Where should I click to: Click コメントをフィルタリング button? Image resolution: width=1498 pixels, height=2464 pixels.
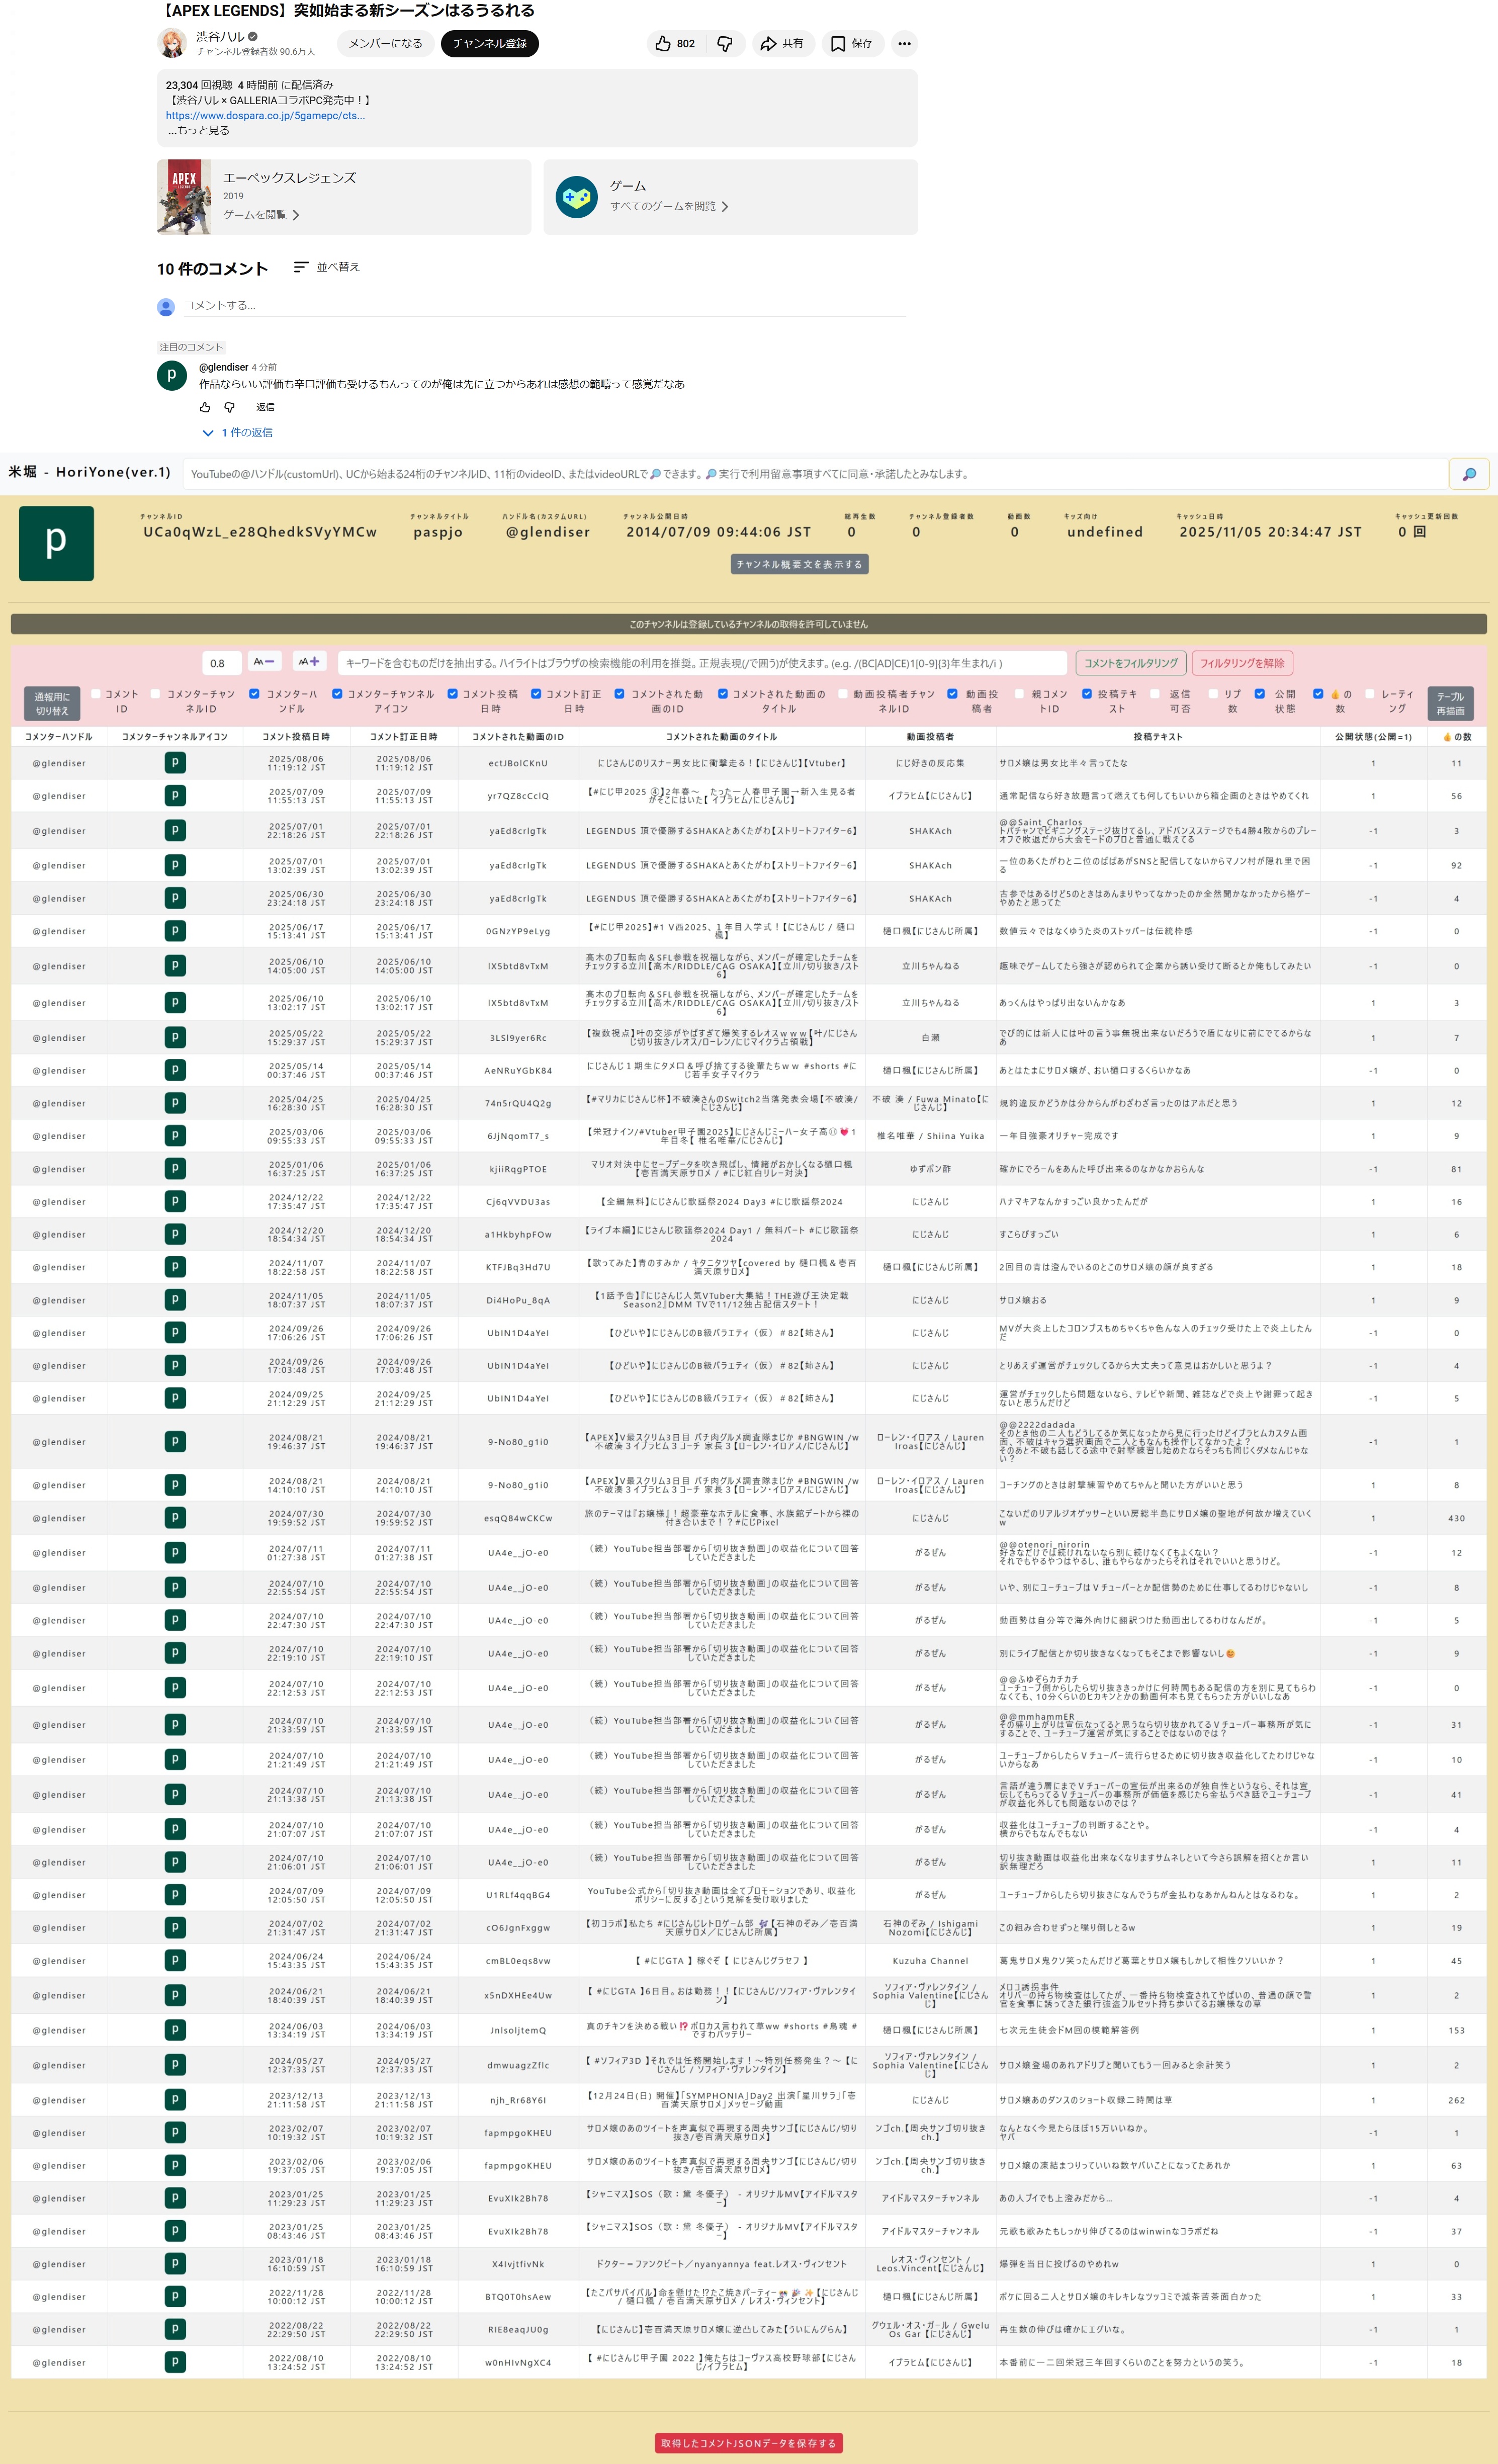[1130, 663]
